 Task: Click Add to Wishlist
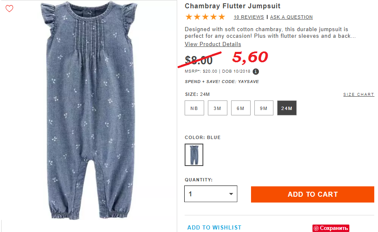point(215,227)
